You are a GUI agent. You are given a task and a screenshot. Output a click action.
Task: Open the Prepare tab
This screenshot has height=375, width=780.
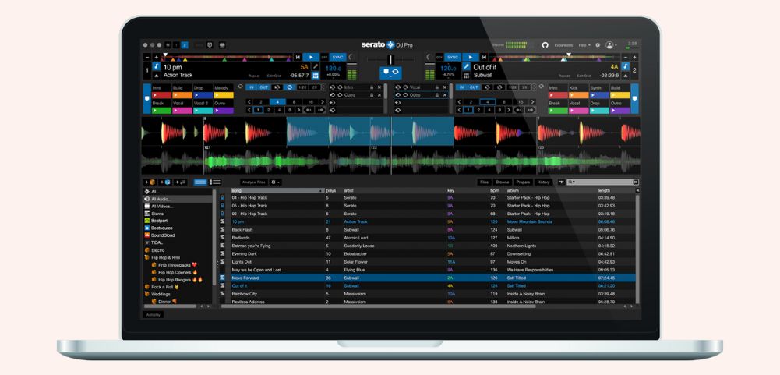click(523, 182)
